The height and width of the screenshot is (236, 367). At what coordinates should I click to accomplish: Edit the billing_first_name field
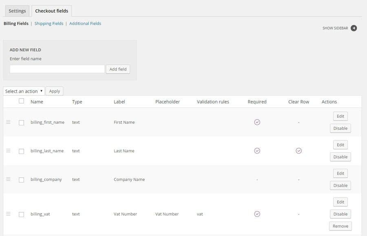point(340,116)
